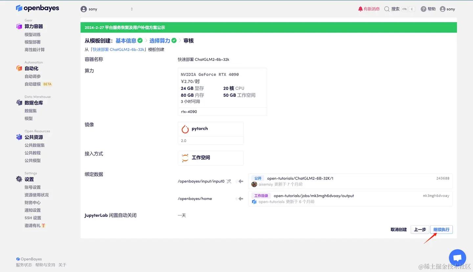Viewport: 473px width, 272px height.
Task: Click dataset ID 243688
Action: click(x=443, y=178)
